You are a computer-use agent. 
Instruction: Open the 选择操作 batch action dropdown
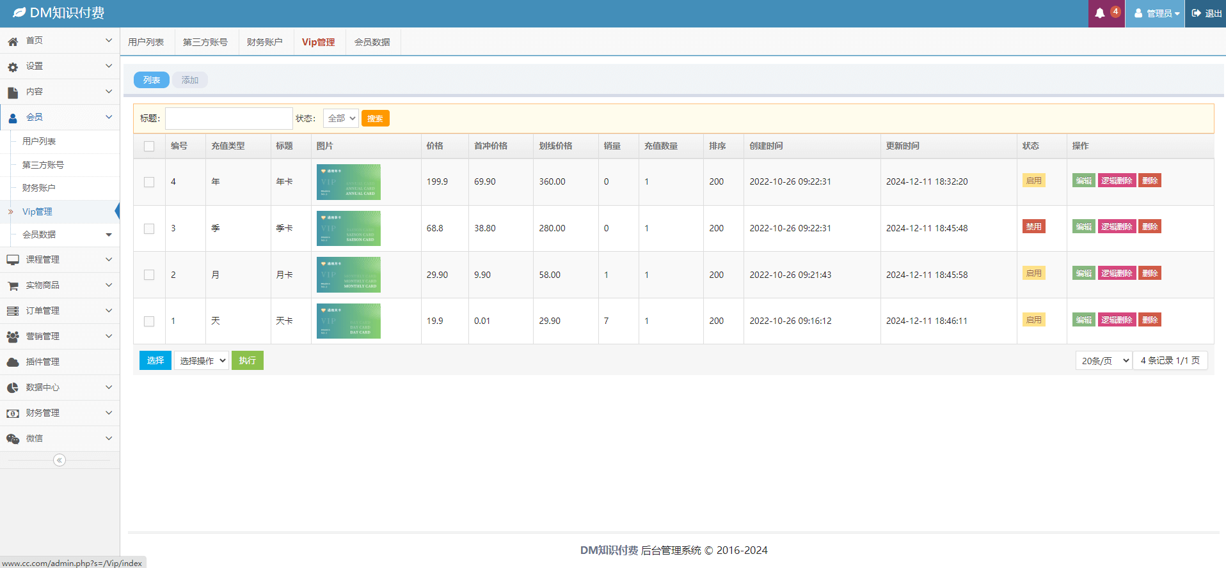pyautogui.click(x=202, y=361)
